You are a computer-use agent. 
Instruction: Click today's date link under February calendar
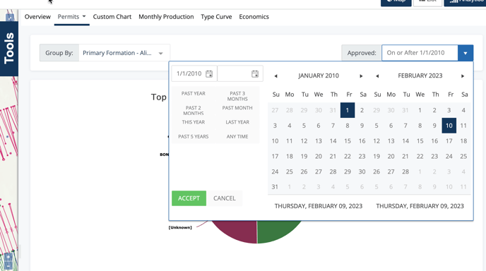(x=420, y=206)
